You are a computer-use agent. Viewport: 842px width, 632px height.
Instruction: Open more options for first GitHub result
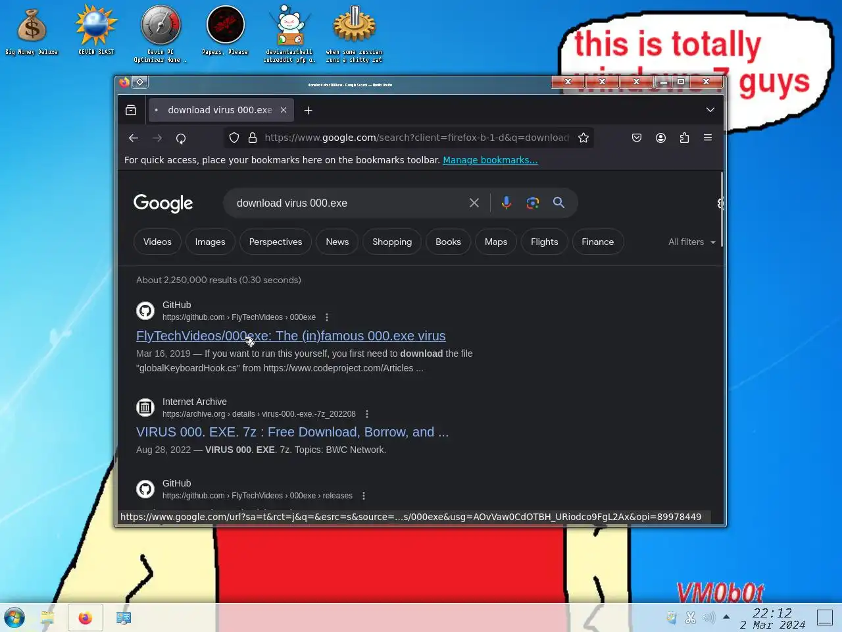tap(327, 317)
